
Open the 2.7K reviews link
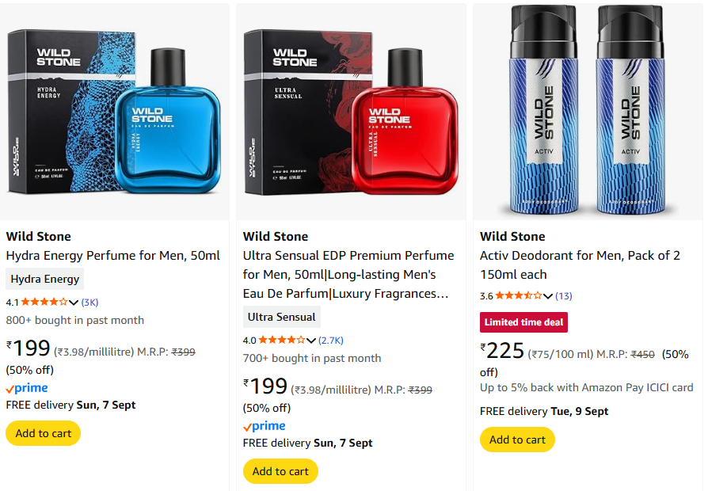click(331, 340)
